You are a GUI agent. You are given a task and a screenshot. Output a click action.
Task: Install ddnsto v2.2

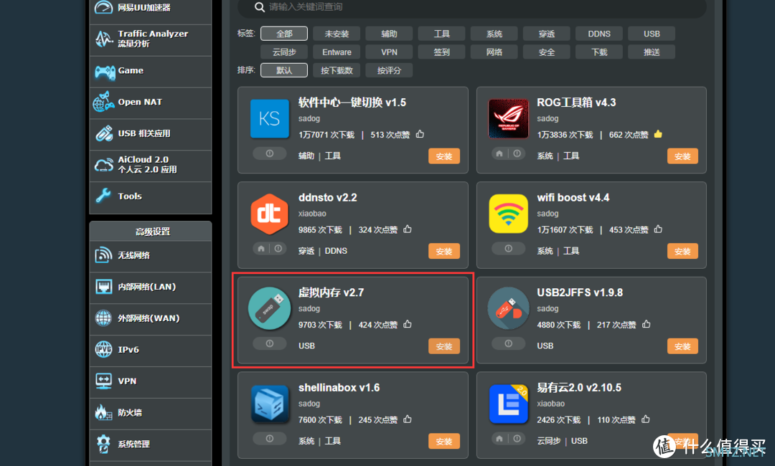[x=444, y=251]
